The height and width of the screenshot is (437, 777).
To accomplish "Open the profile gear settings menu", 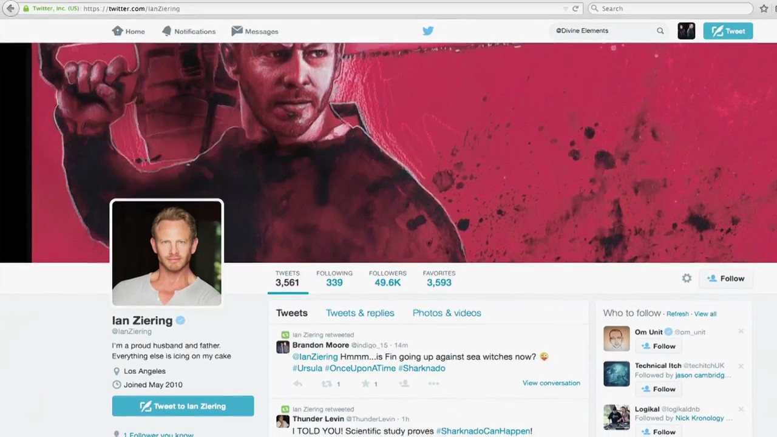I will 687,278.
